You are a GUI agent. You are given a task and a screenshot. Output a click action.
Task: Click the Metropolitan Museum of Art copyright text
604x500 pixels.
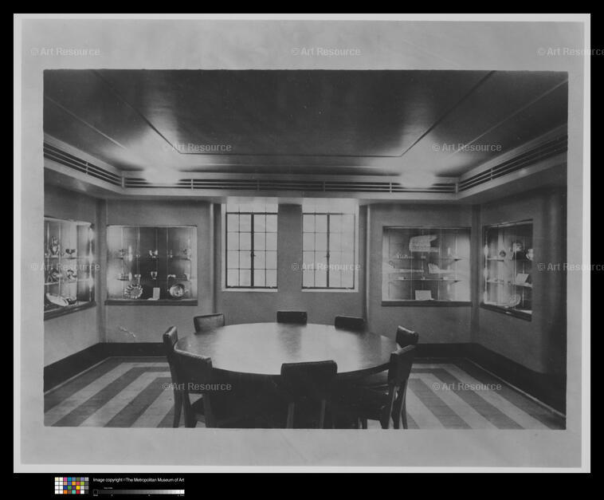point(139,480)
